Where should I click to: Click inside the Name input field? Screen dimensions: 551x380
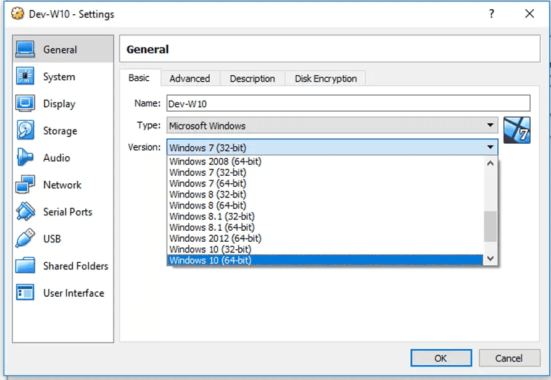pos(309,103)
